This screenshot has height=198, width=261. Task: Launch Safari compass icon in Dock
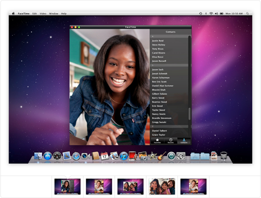tap(76, 156)
